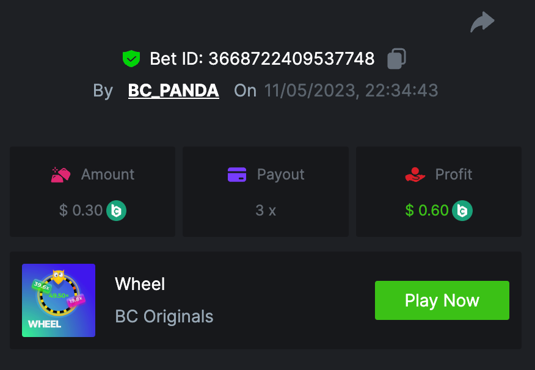Click the BC coin icon beside $0.30
The height and width of the screenshot is (370, 535).
pyautogui.click(x=117, y=211)
